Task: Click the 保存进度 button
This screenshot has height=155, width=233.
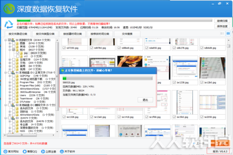Action: point(222,26)
